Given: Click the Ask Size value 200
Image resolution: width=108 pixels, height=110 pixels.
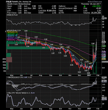Looking at the screenshot, I should click(x=34, y=8).
